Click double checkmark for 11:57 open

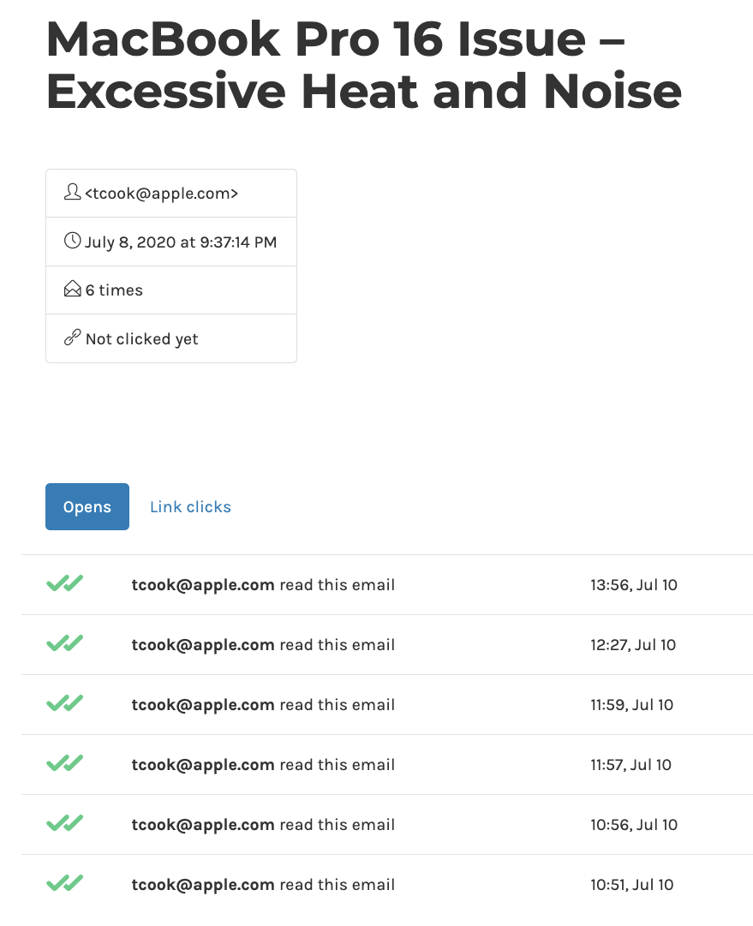pyautogui.click(x=65, y=763)
